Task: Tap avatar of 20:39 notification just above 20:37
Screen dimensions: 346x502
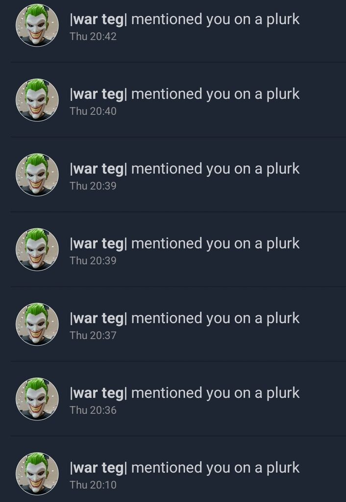Action: [x=37, y=250]
